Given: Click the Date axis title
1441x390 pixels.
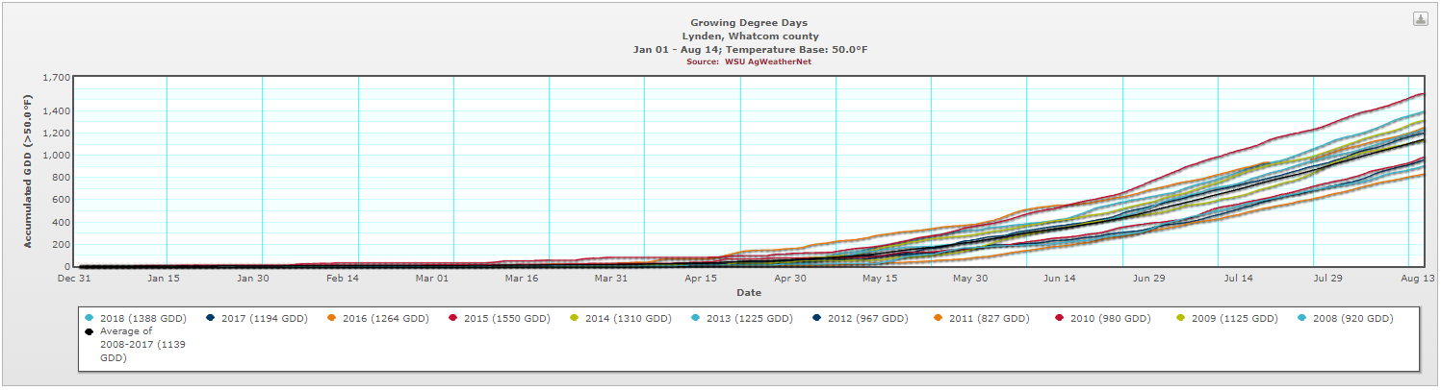Looking at the screenshot, I should coord(749,292).
